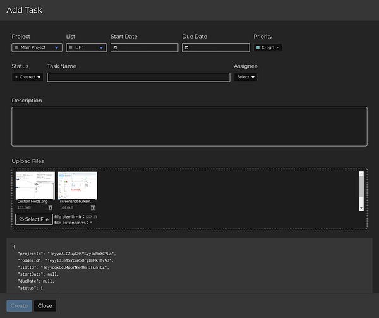The height and width of the screenshot is (318, 379).
Task: Open the List dropdown showing LF1
Action: coord(87,47)
